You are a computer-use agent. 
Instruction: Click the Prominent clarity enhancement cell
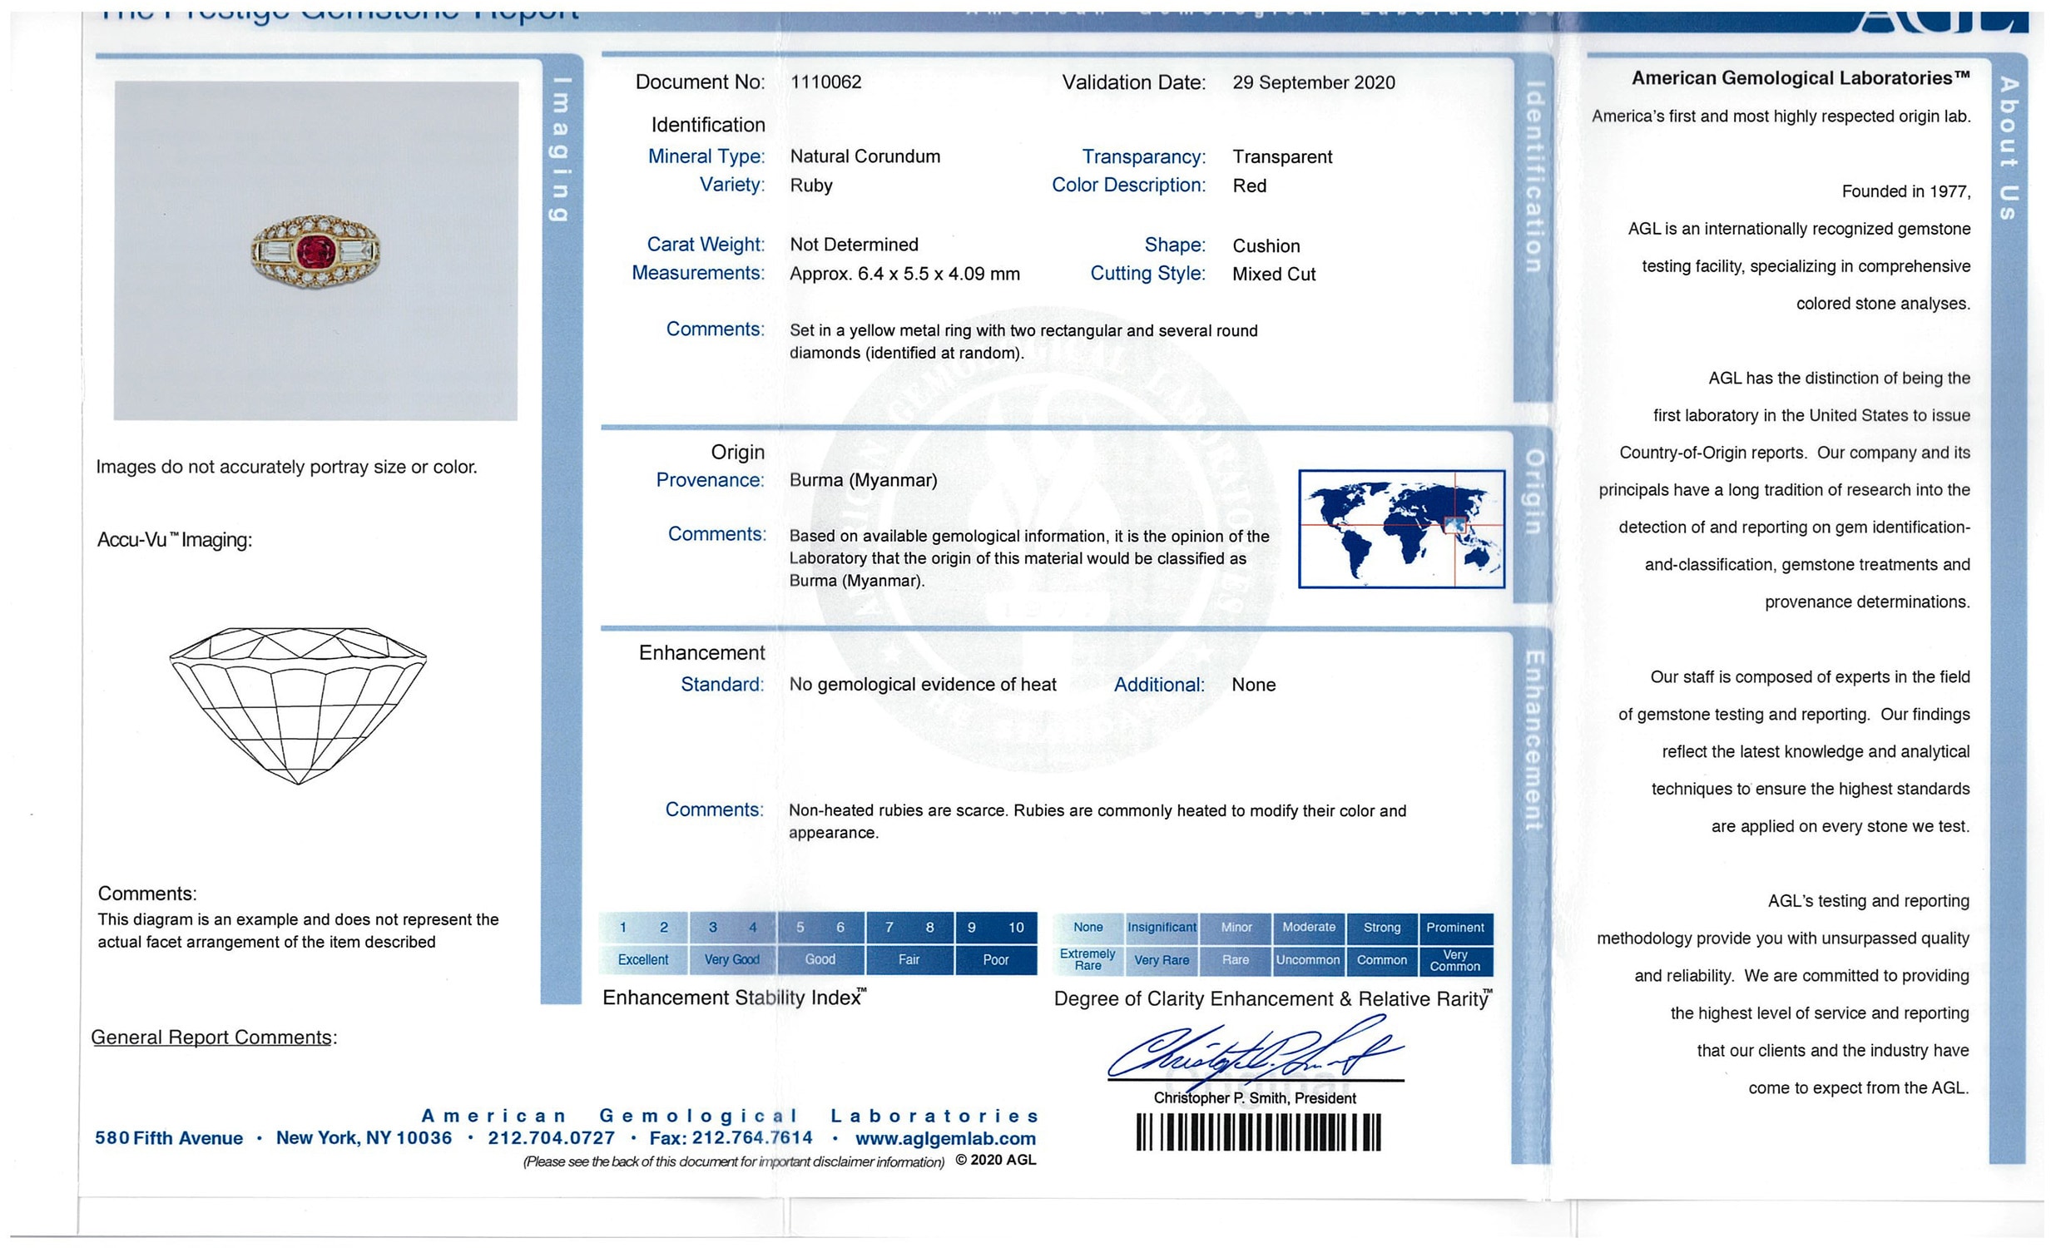(x=1454, y=927)
